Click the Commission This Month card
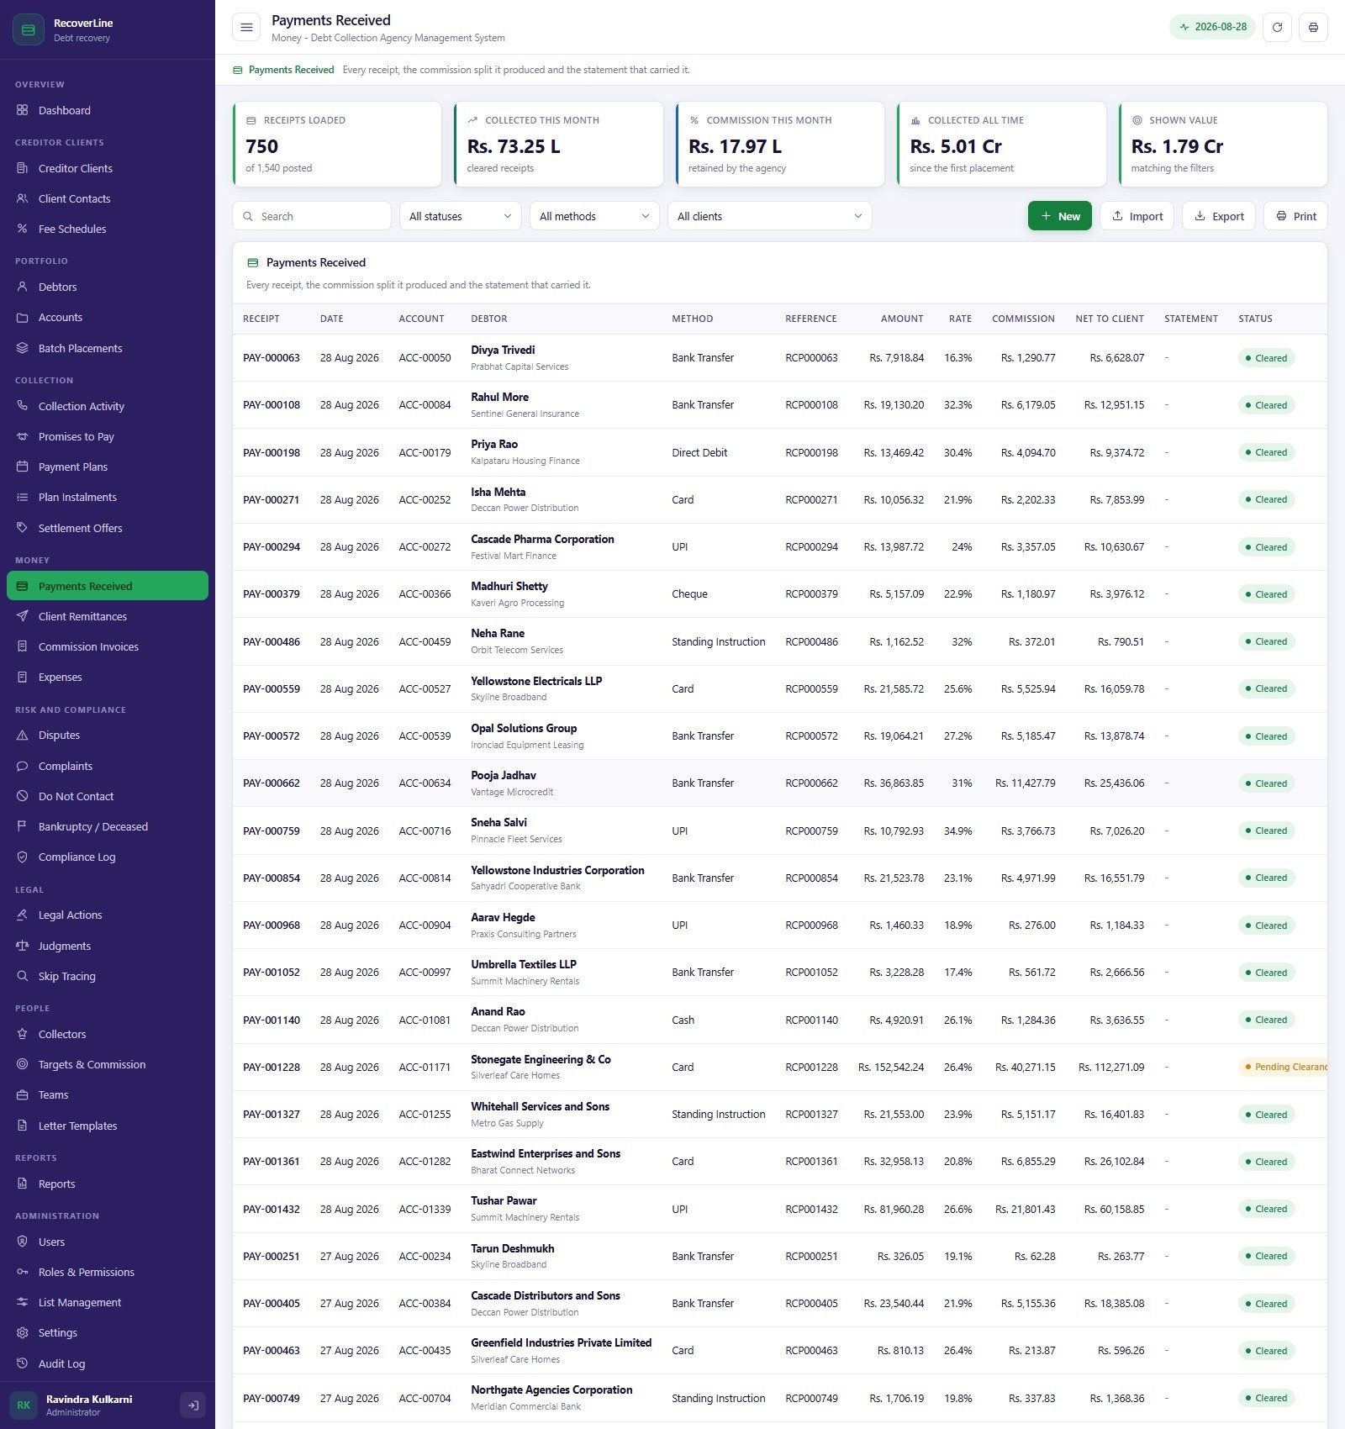Image resolution: width=1345 pixels, height=1429 pixels. click(x=780, y=144)
